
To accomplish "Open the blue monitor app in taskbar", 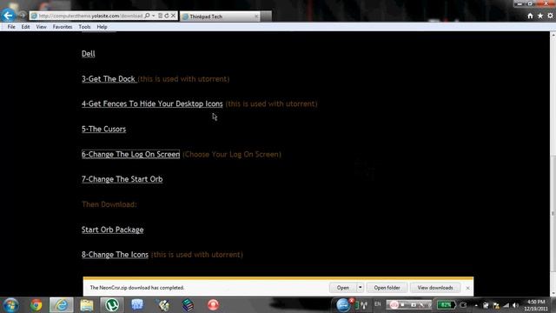I will (137, 305).
